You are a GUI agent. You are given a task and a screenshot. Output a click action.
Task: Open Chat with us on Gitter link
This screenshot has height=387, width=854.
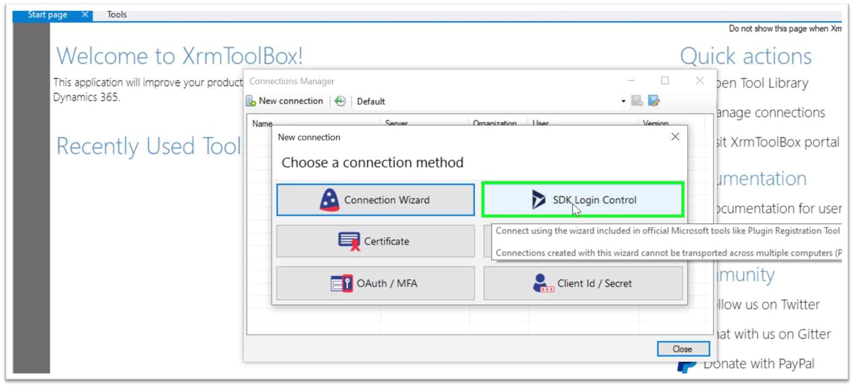pos(773,334)
